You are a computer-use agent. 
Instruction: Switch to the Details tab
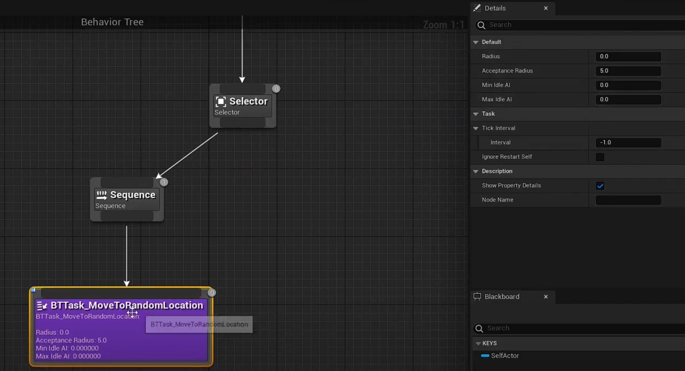tap(495, 8)
